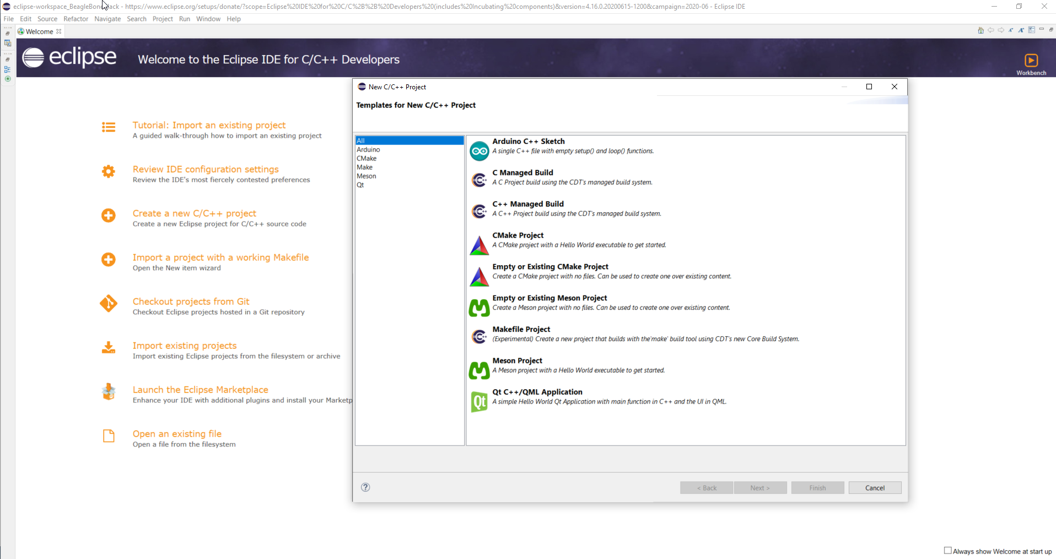Click the Empty or Existing CMake Project icon
The image size is (1056, 559).
[x=479, y=277]
